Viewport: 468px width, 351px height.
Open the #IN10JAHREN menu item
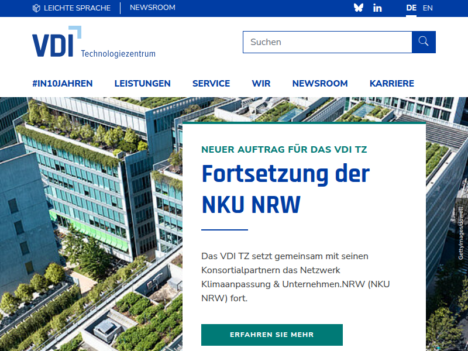point(63,84)
